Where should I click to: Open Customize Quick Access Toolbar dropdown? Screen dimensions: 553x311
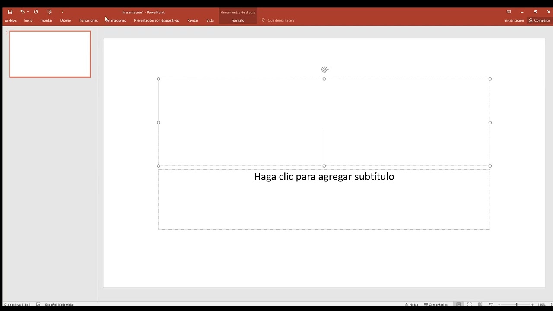coord(62,12)
